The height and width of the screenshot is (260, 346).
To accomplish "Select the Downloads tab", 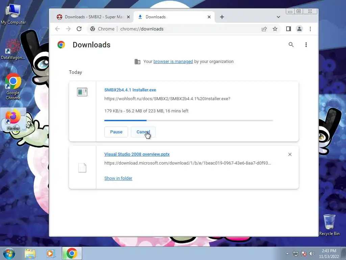I will (174, 17).
